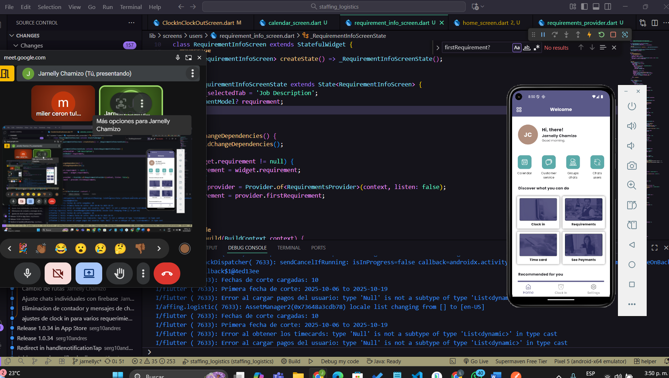Click Go Live in status bar
669x378 pixels.
476,361
